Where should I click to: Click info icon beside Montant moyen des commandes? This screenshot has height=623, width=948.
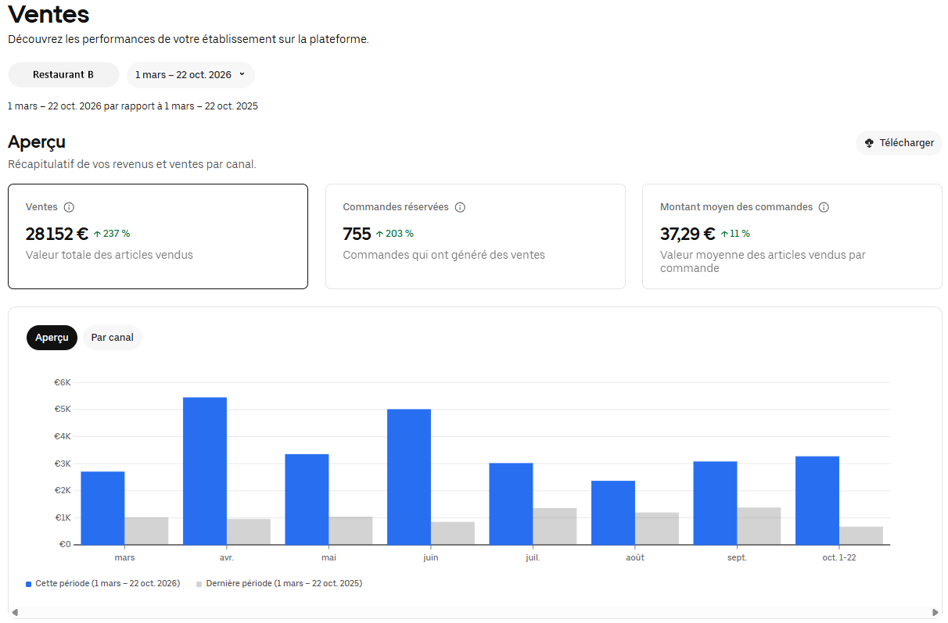[x=824, y=207]
